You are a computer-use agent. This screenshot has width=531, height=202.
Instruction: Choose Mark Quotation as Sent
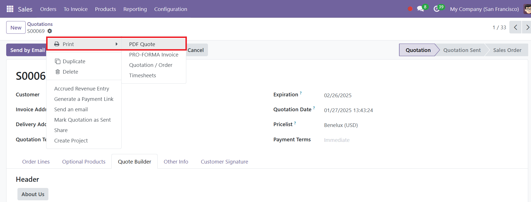tap(84, 120)
